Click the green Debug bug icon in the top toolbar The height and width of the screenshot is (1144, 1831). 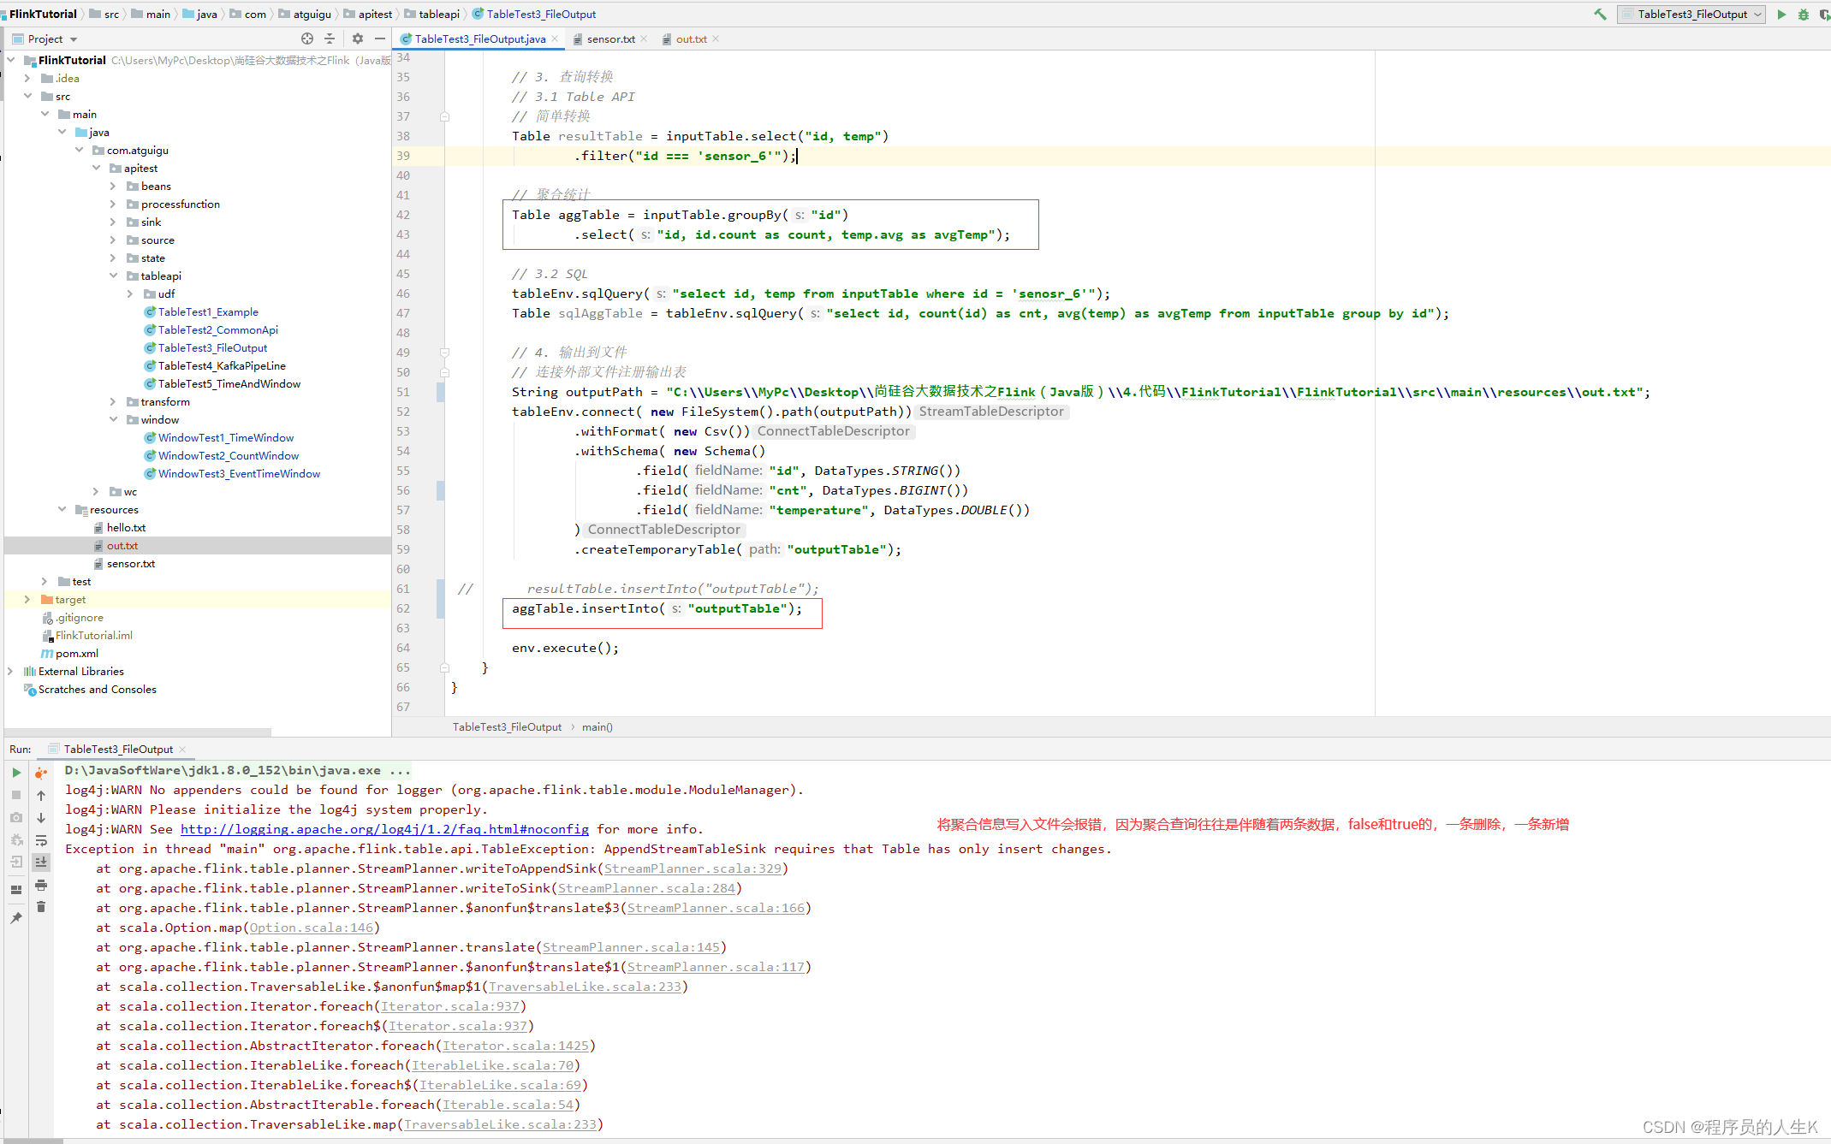[x=1803, y=14]
